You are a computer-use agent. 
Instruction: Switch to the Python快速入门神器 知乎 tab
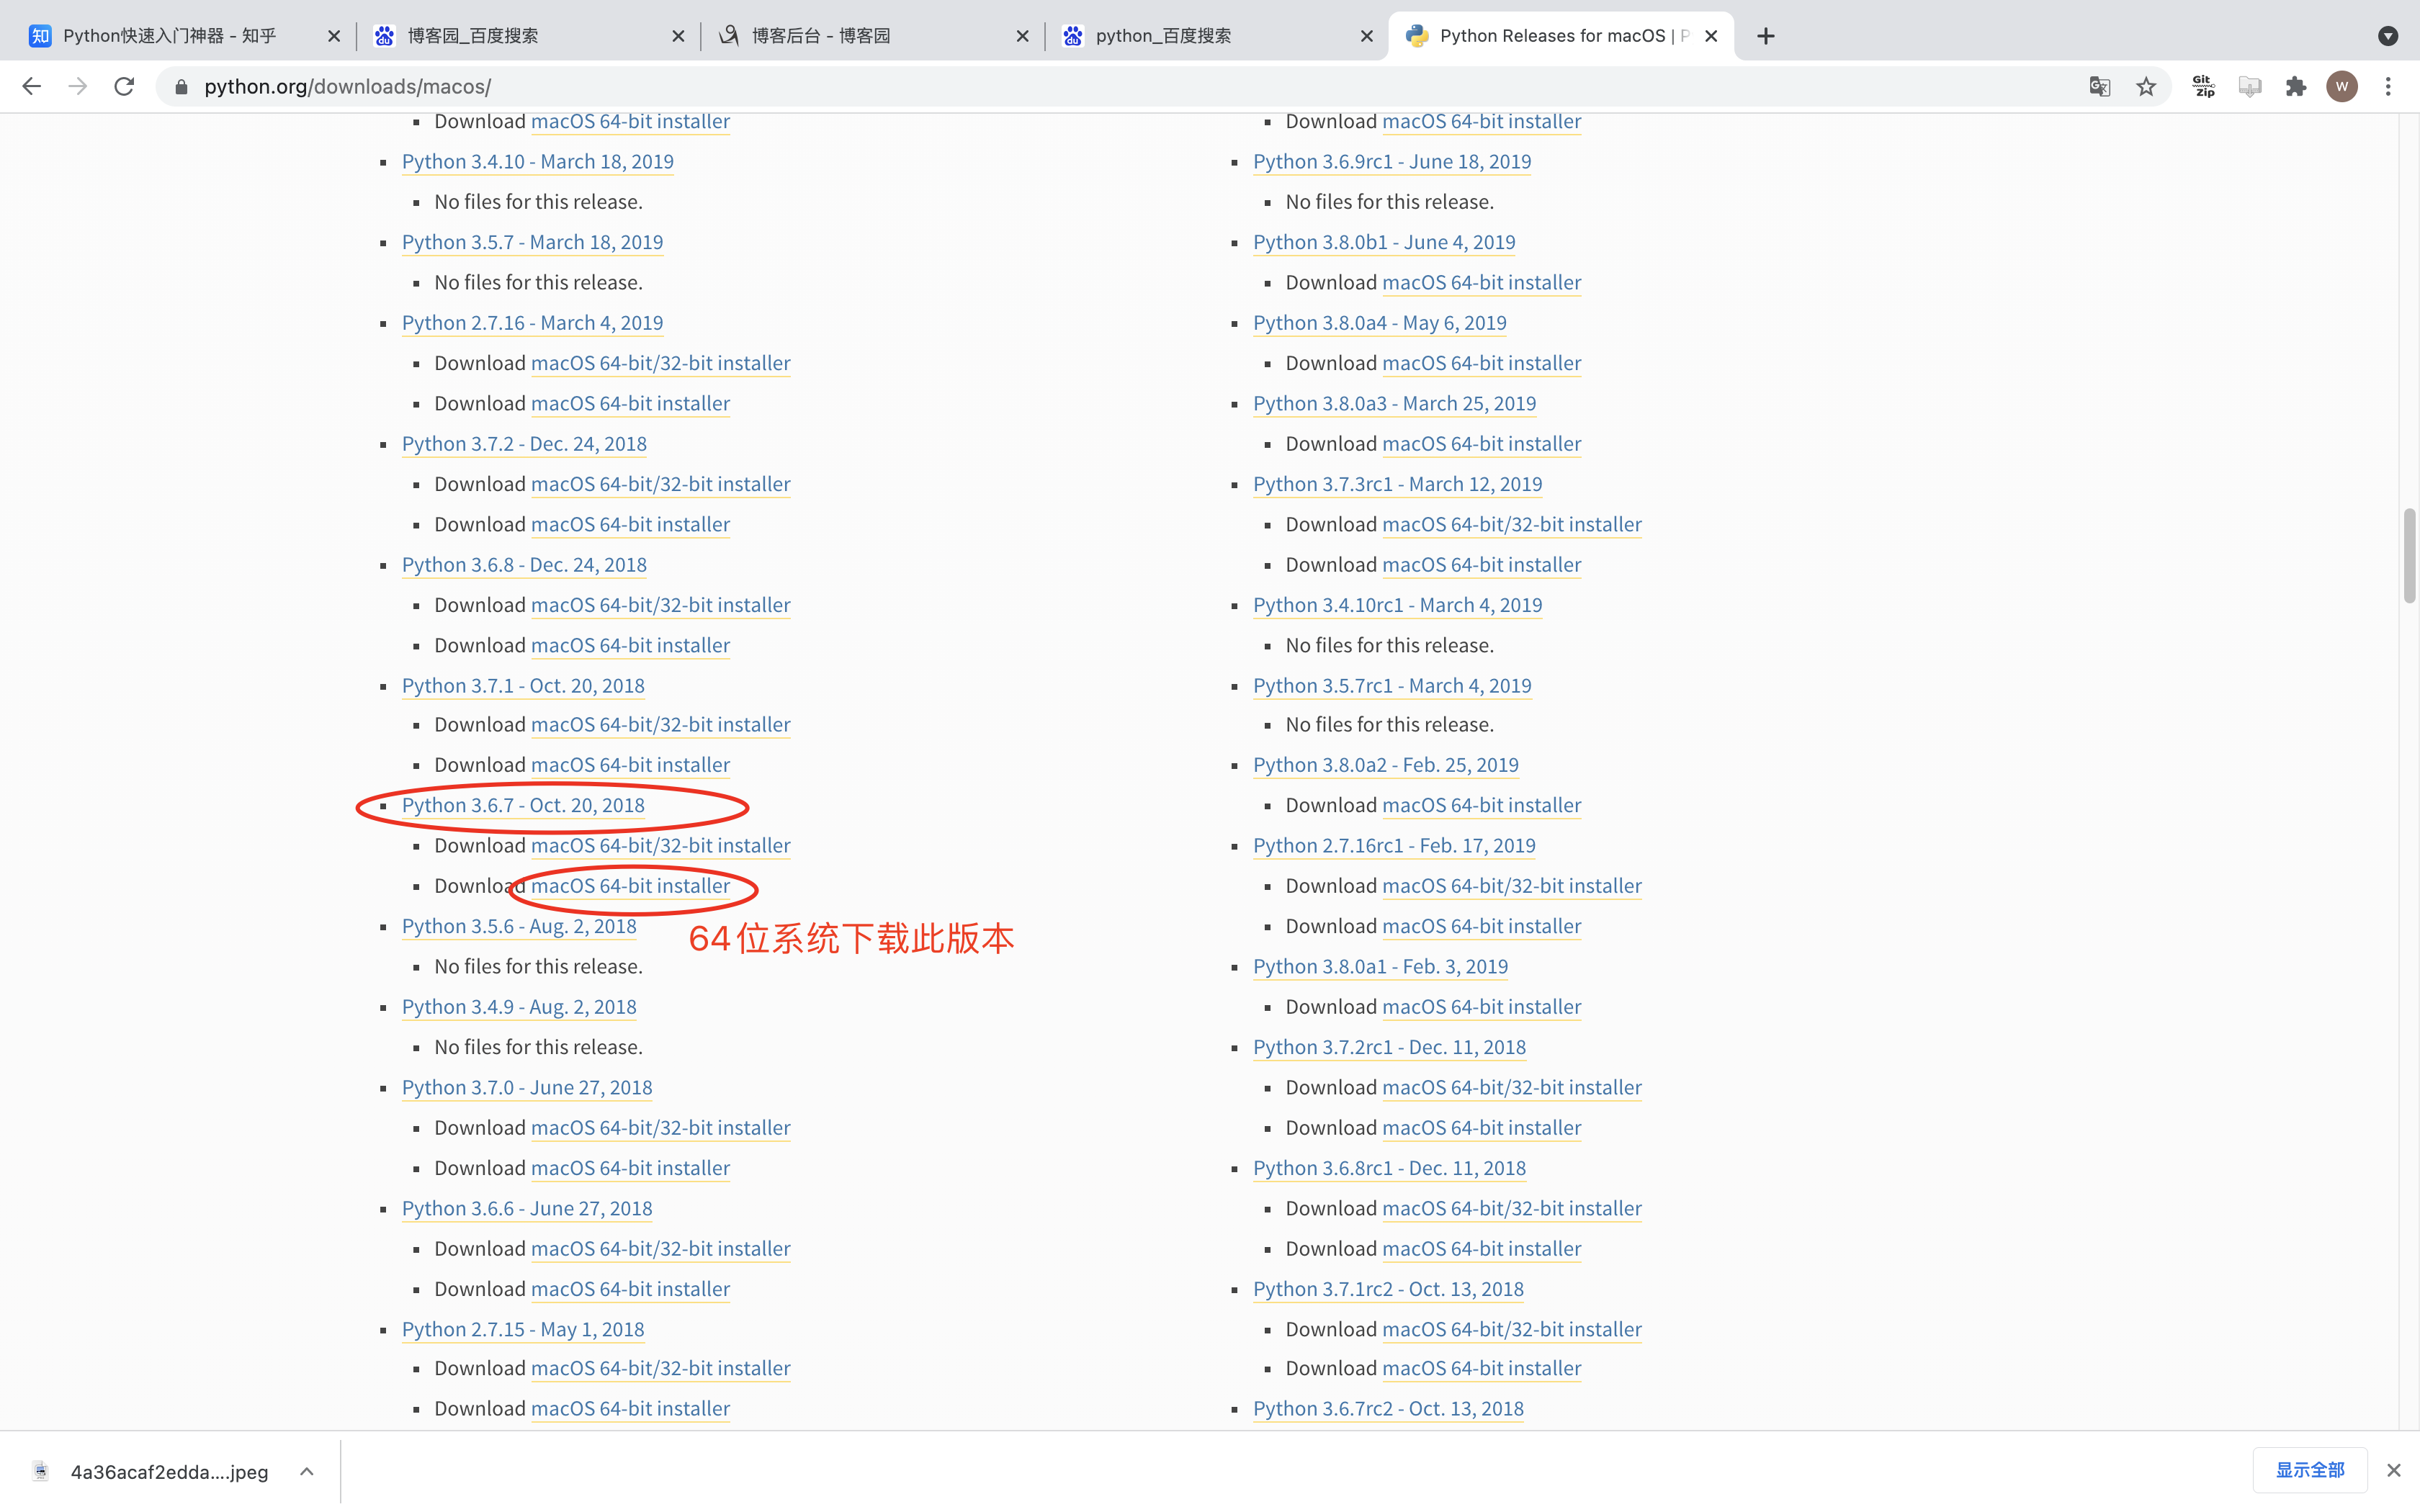(170, 36)
